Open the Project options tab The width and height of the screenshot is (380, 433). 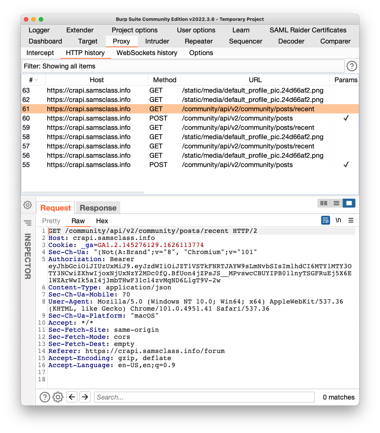point(134,30)
